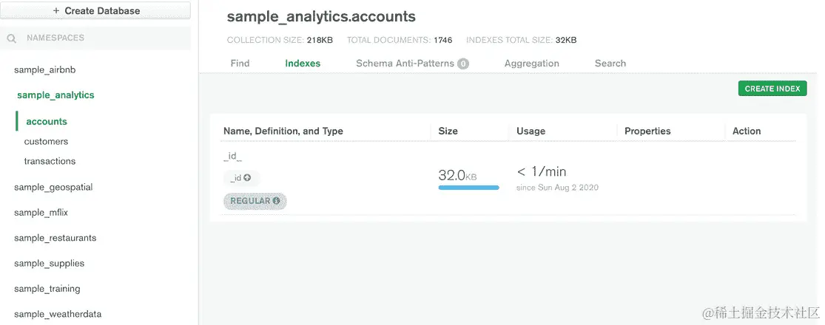Select the accounts collection
This screenshot has width=825, height=325.
(47, 121)
